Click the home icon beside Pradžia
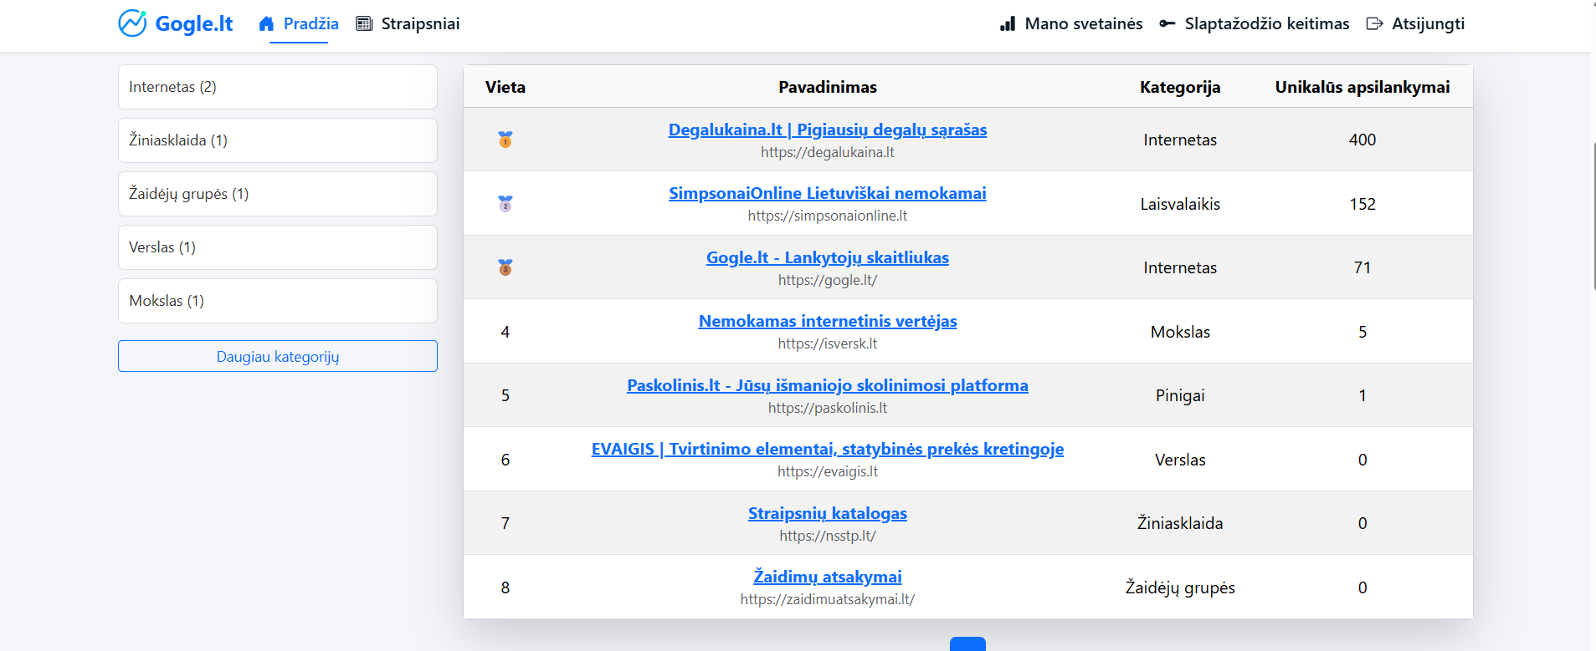Screen dimensions: 1596x651 coord(266,23)
